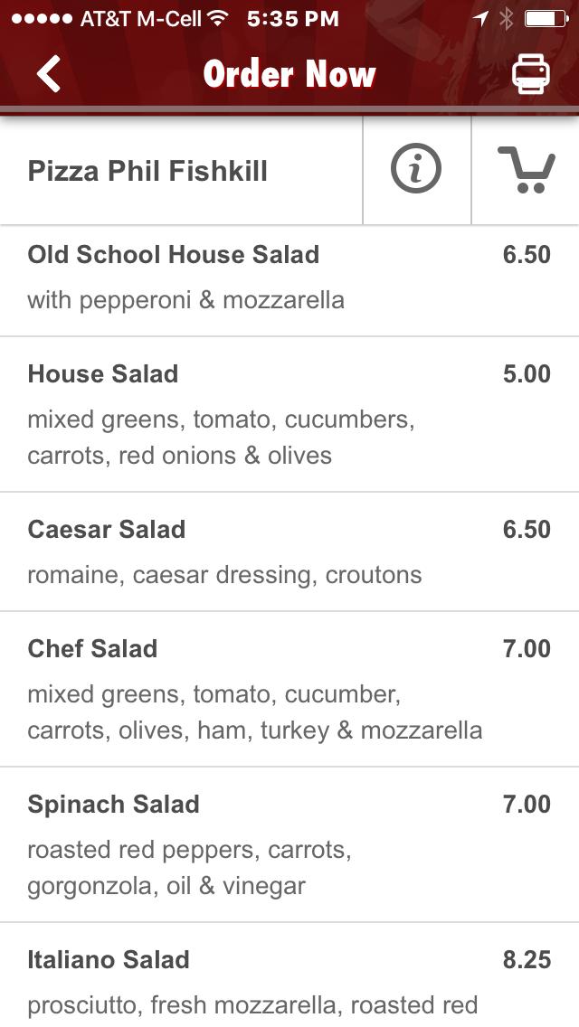
Task: Tap the back arrow icon
Action: 49,74
